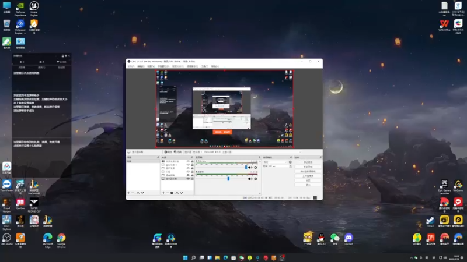Screen dimensions: 467x262
Task: Click 属性 button in source toolbar
Action: [168, 152]
